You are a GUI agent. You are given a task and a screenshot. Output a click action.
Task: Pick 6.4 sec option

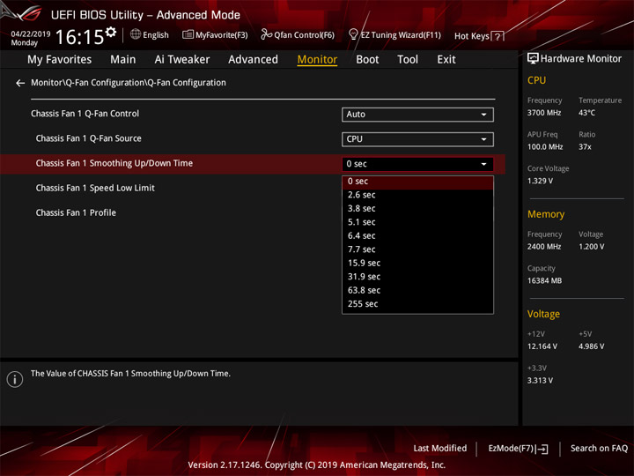point(417,236)
